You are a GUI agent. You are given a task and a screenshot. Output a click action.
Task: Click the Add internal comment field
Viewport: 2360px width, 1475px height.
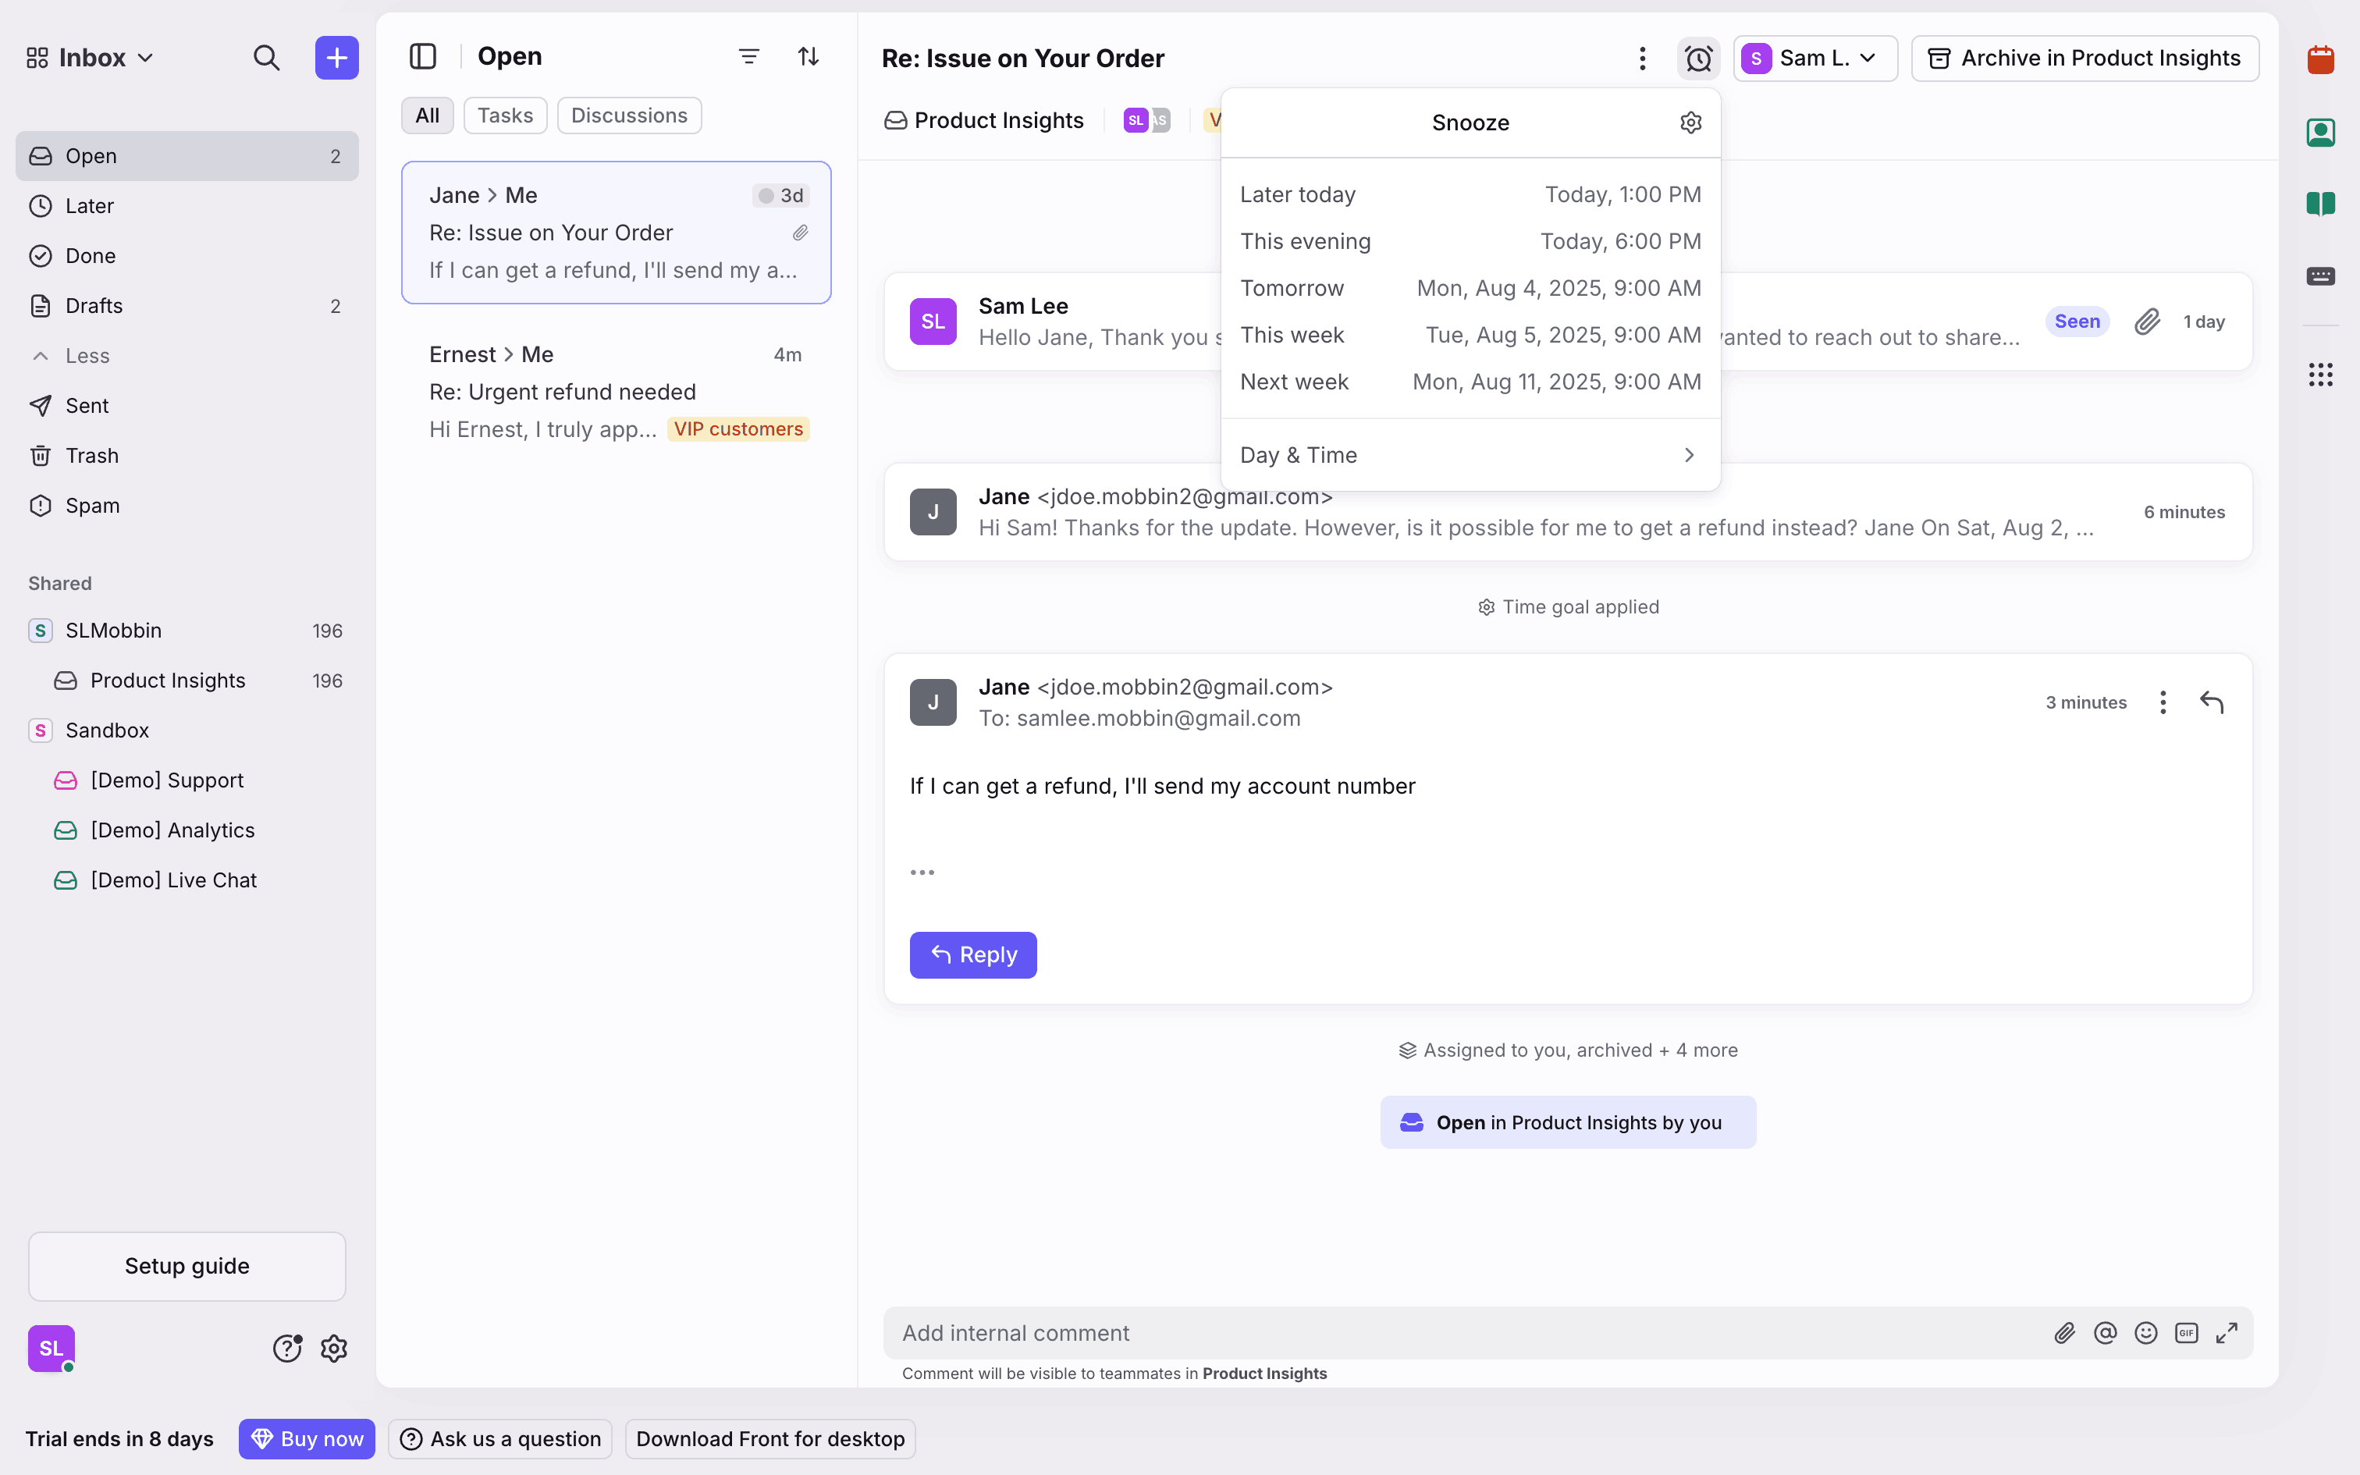tap(1463, 1333)
